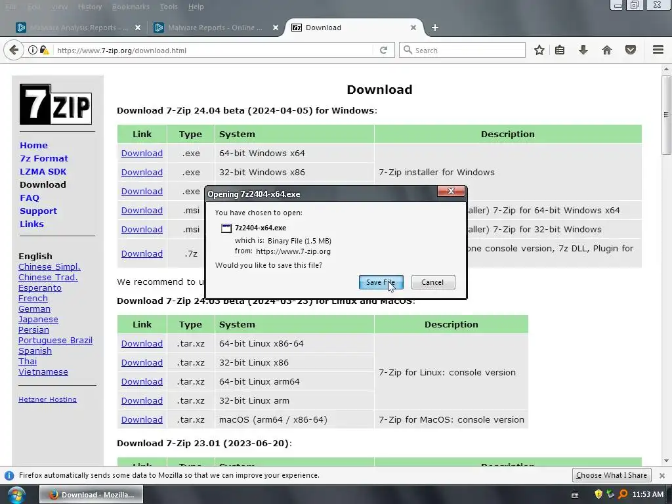
Task: Click the search magnifier in search box
Action: (x=408, y=50)
